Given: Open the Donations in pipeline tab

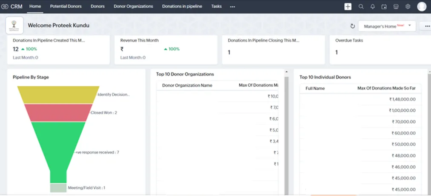Looking at the screenshot, I should tap(182, 6).
